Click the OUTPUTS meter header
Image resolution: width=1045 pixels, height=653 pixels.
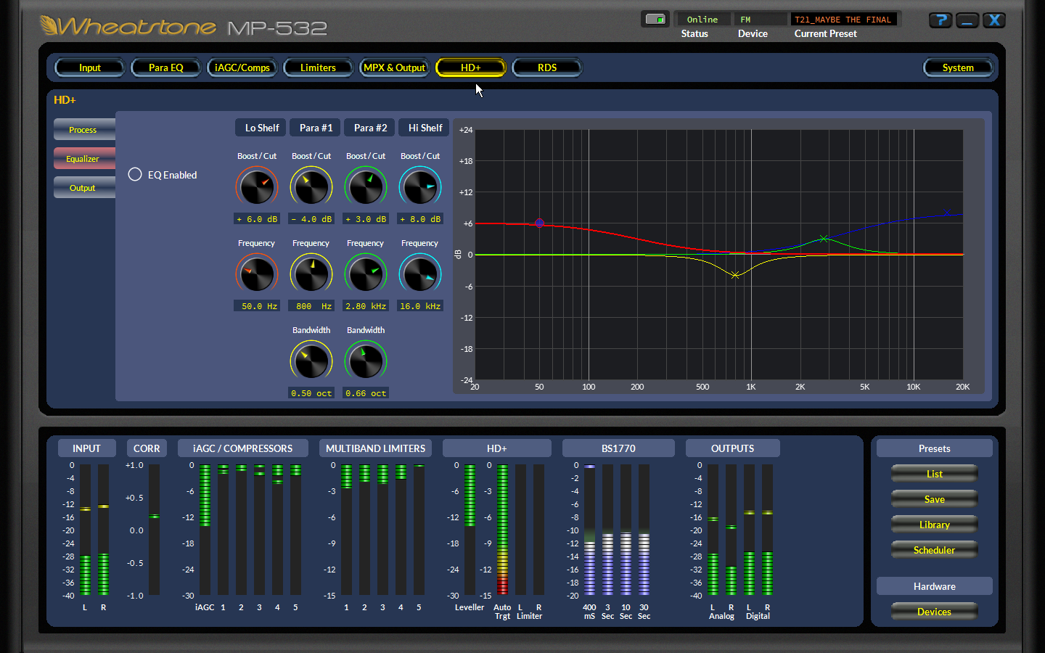pyautogui.click(x=733, y=448)
